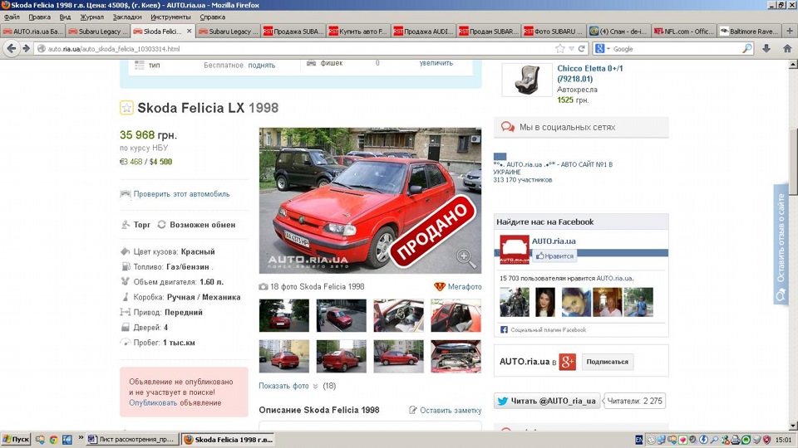The height and width of the screenshot is (448, 798).
Task: Click the language indicator EN in tray
Action: point(639,440)
